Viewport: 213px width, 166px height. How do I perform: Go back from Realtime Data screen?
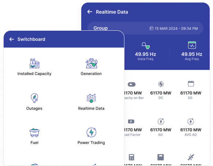point(90,12)
